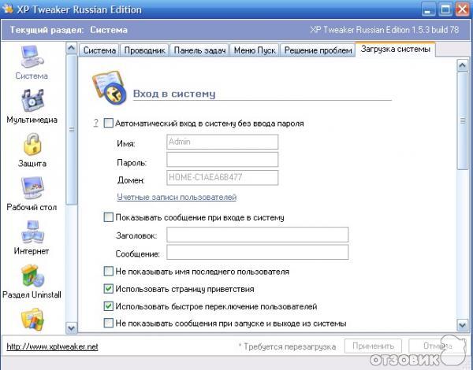Toggle Не показывать имя последнего пользователя

[108, 271]
